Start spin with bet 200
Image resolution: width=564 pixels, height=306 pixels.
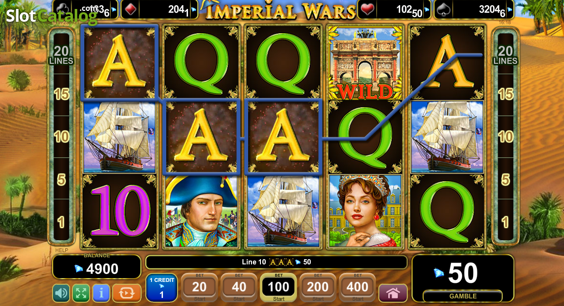[x=318, y=288]
